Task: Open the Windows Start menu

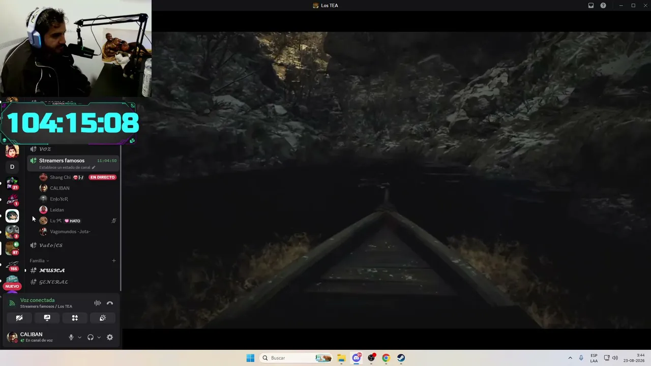Action: coord(250,358)
